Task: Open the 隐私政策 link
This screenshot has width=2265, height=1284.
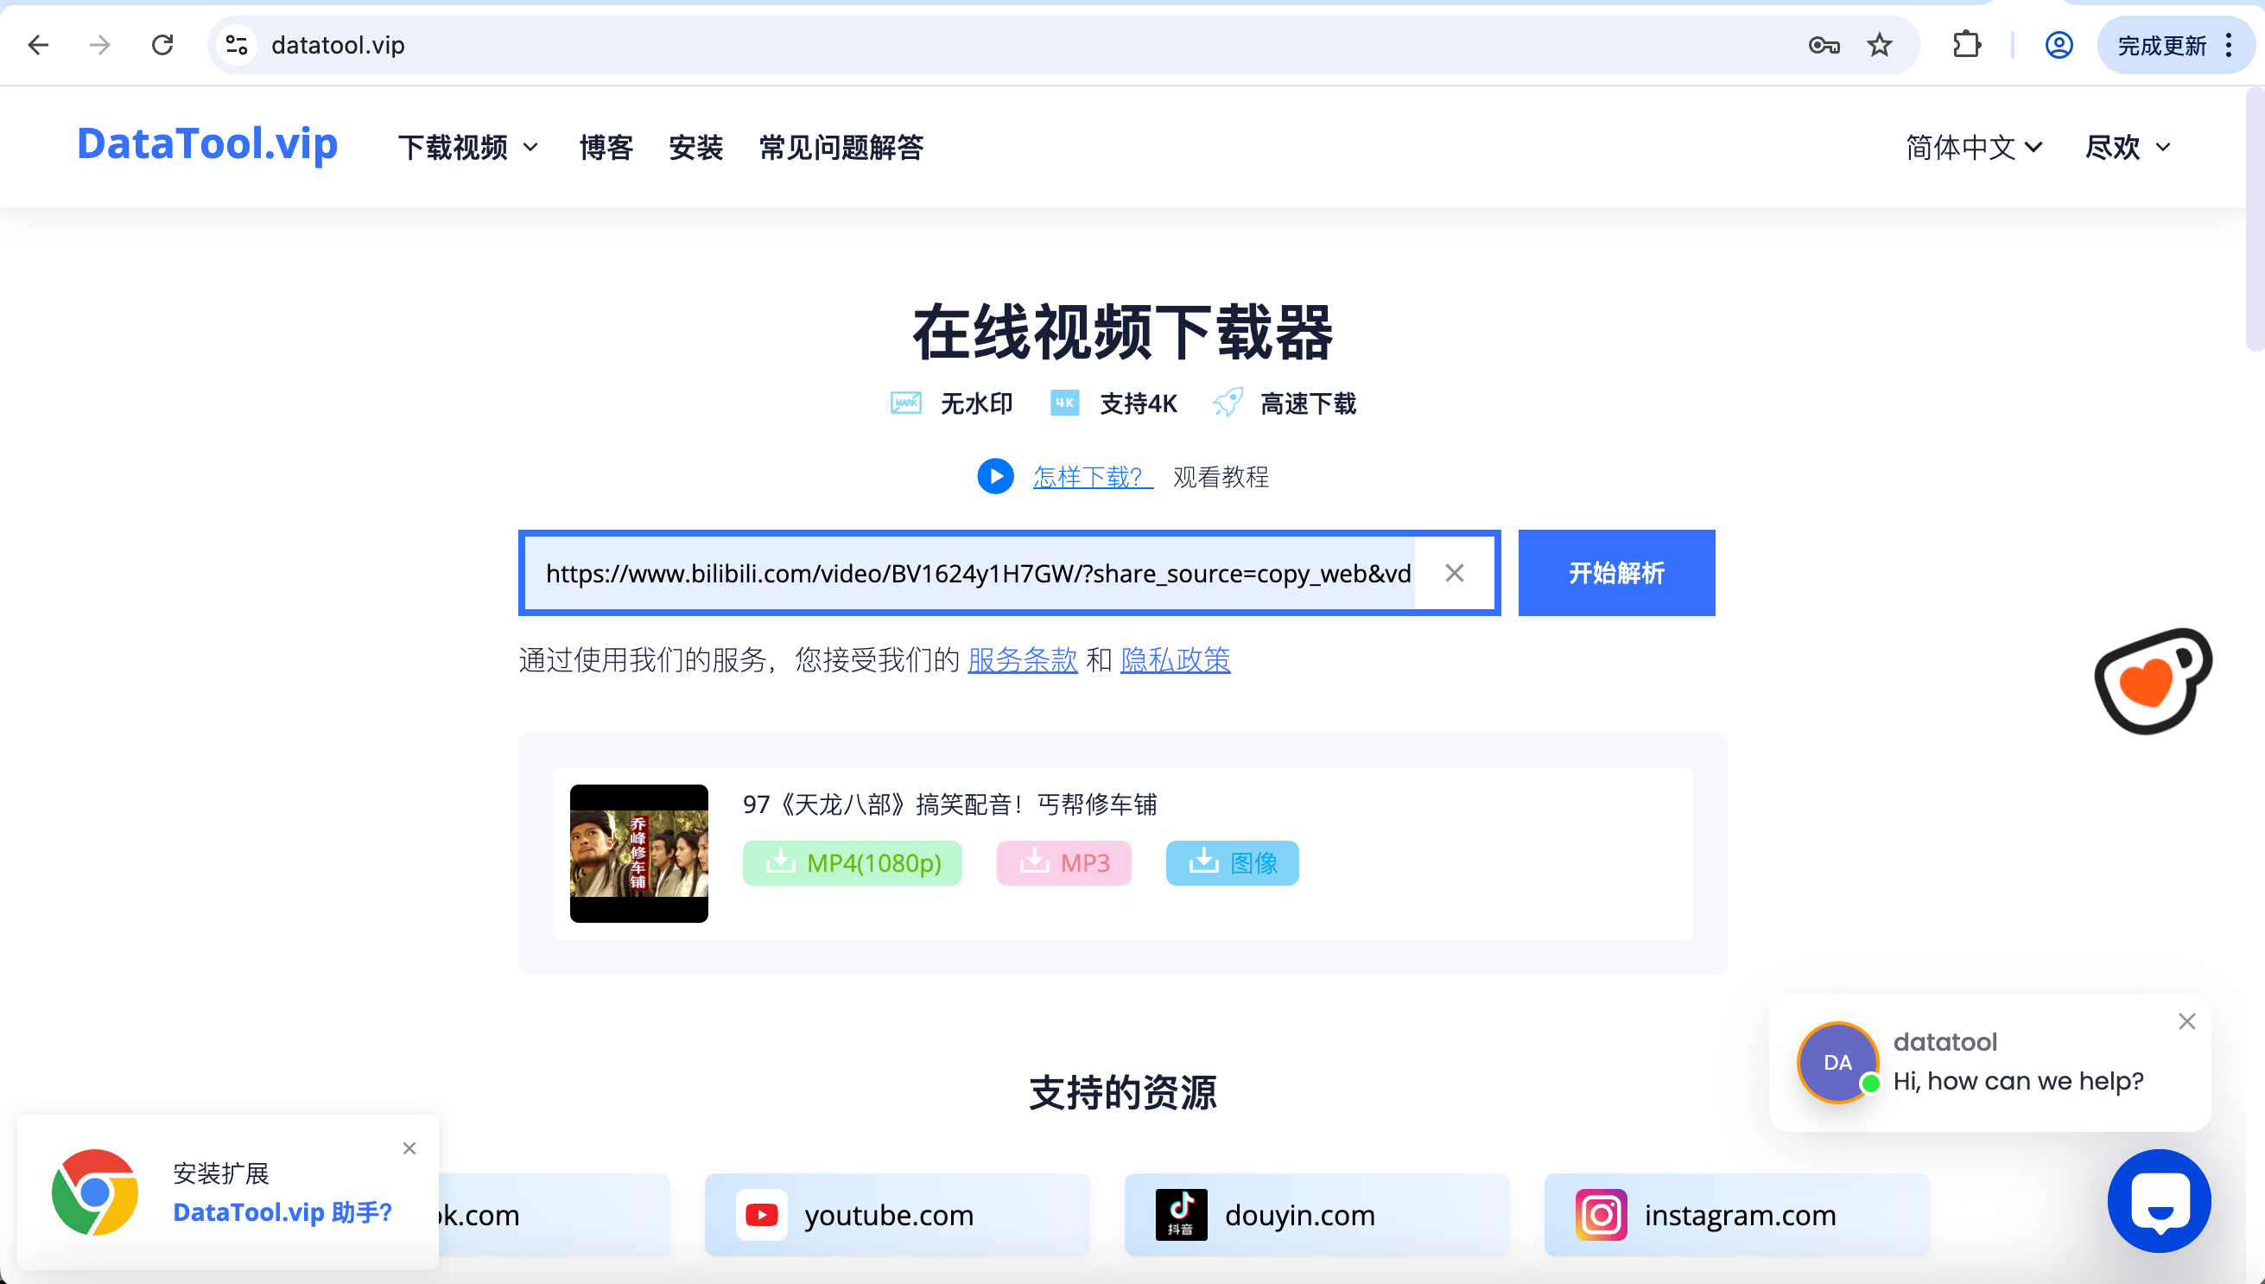Action: [x=1174, y=659]
